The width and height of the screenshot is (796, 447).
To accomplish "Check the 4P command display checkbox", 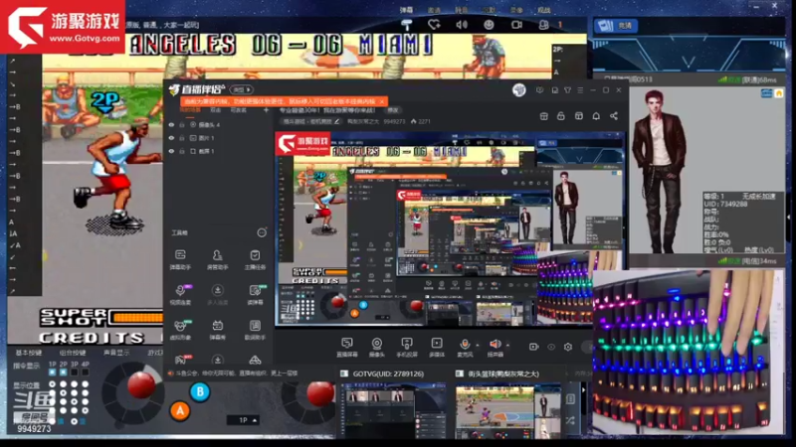I will (86, 372).
